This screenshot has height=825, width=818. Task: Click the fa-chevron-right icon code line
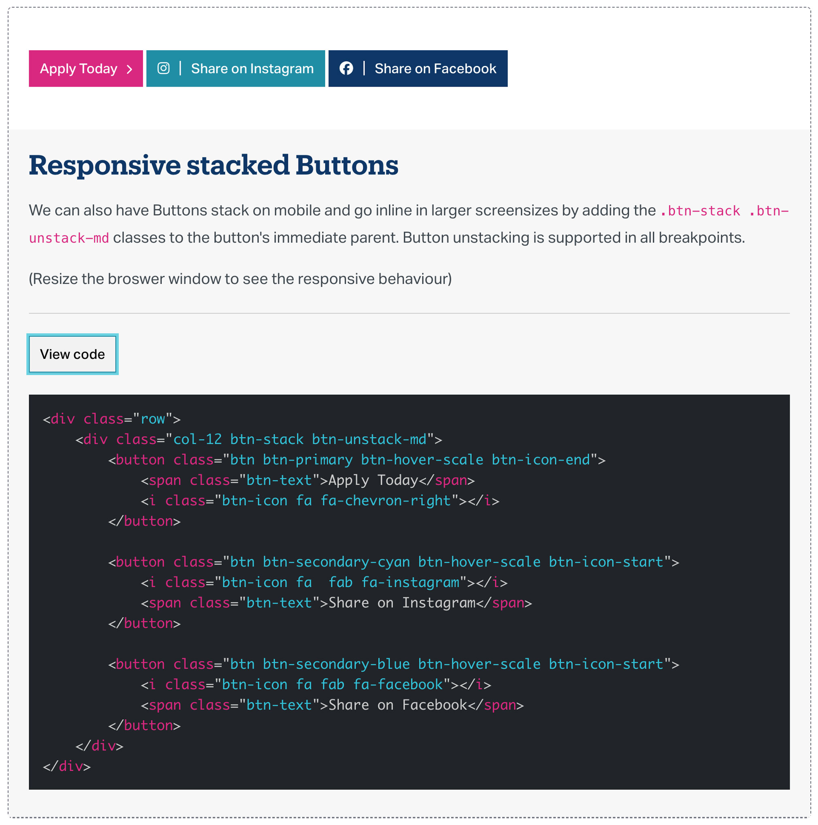(320, 501)
